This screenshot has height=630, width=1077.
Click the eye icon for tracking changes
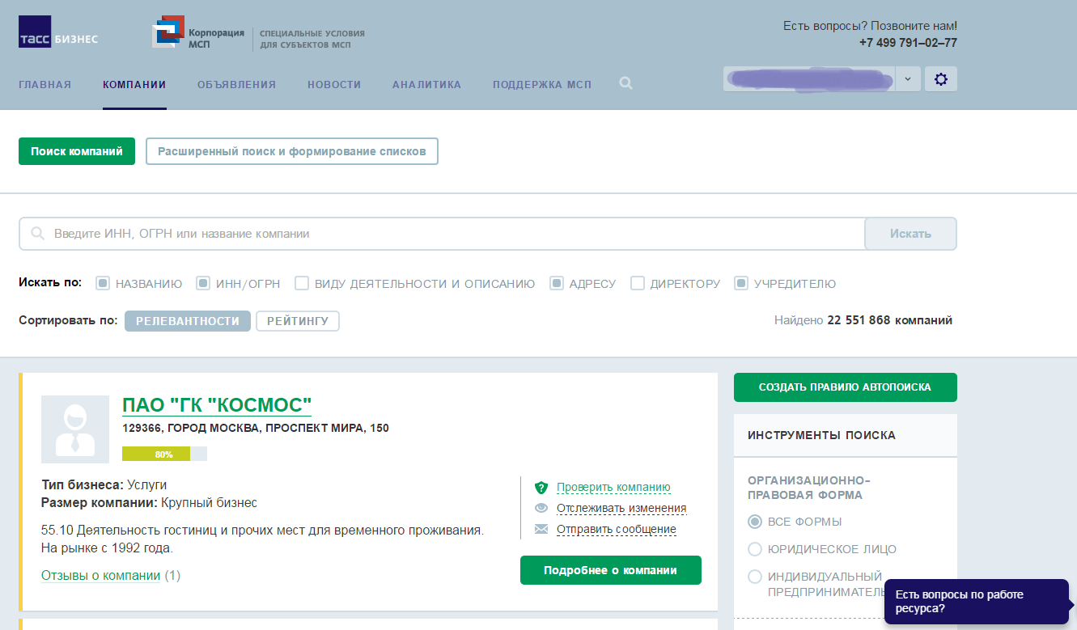coord(541,509)
